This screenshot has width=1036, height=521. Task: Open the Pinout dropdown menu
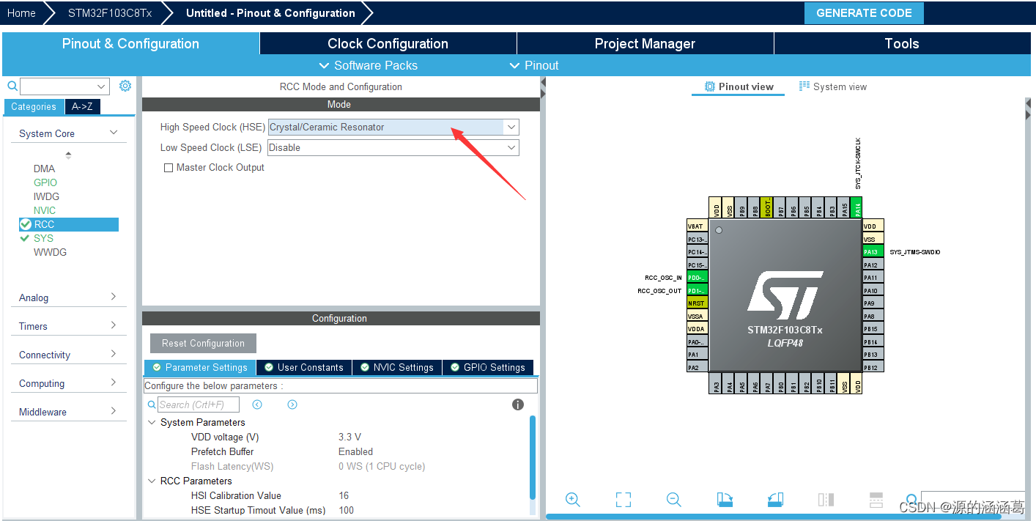[534, 65]
